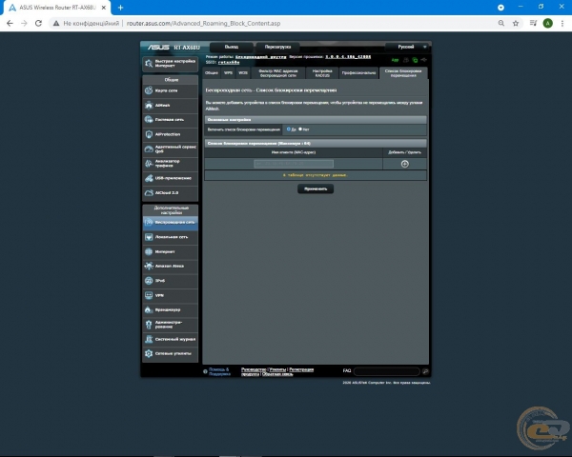Open the browser zoom magnifier icon
This screenshot has height=457, width=572.
coord(501,23)
